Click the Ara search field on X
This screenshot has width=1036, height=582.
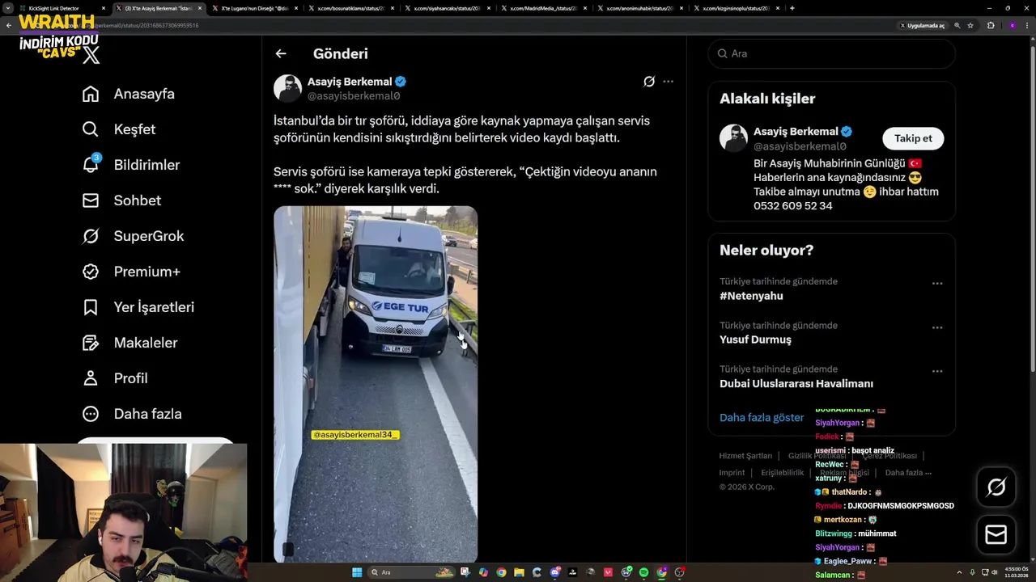(x=831, y=53)
